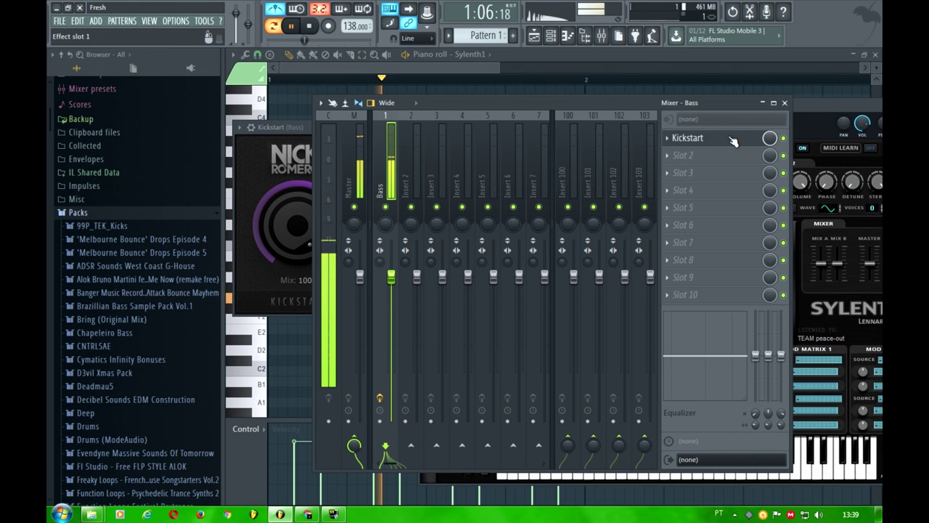Open the VIEW menu
Viewport: 929px width, 523px height.
tap(150, 21)
